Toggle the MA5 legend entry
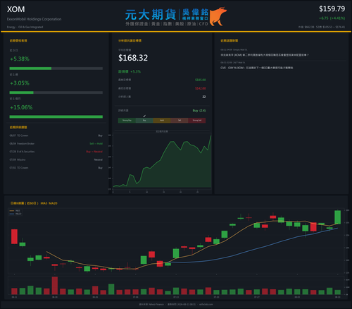 (x=15, y=211)
